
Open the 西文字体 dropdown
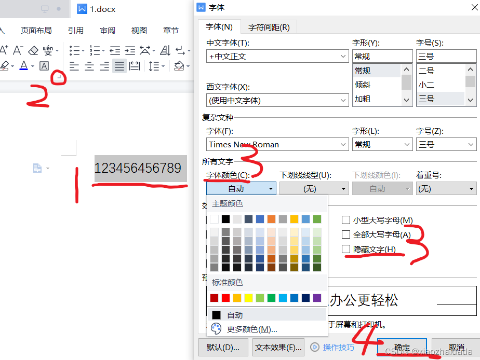277,100
